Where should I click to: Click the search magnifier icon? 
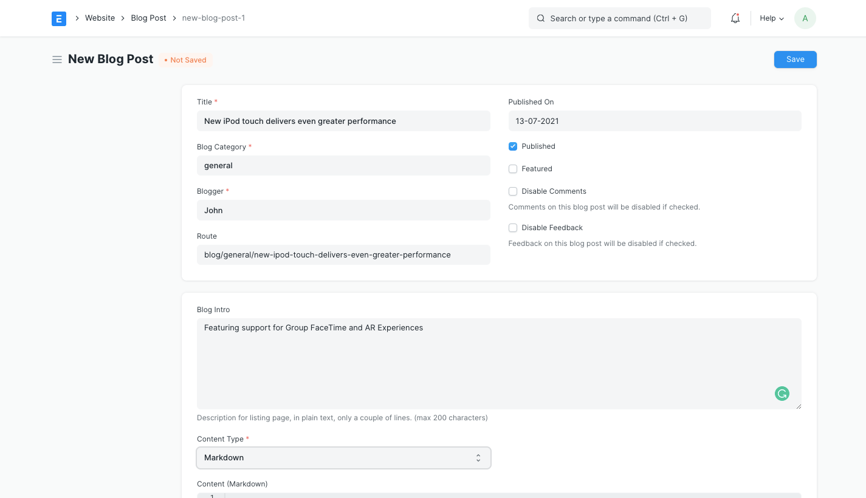(540, 18)
